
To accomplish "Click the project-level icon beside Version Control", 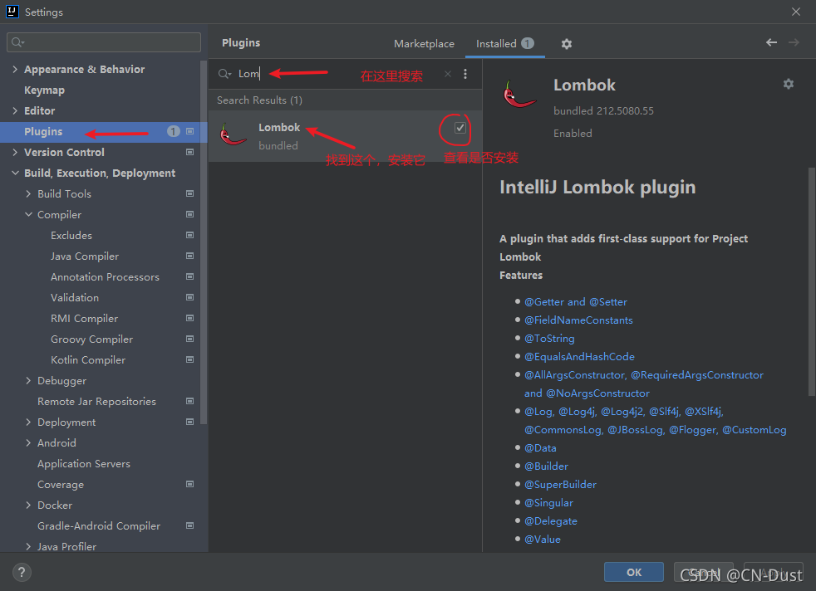I will [x=190, y=152].
